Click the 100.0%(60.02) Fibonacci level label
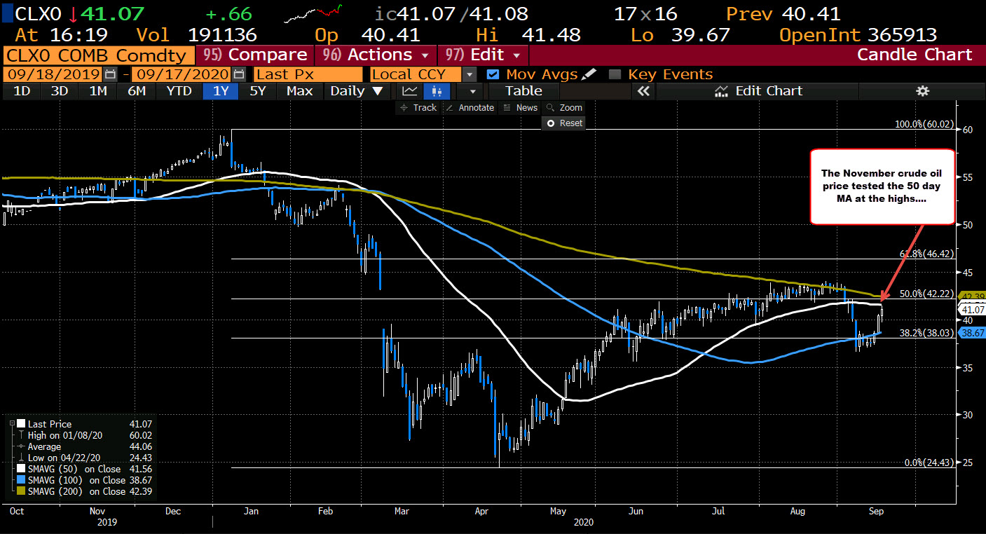The width and height of the screenshot is (986, 534). click(x=924, y=124)
